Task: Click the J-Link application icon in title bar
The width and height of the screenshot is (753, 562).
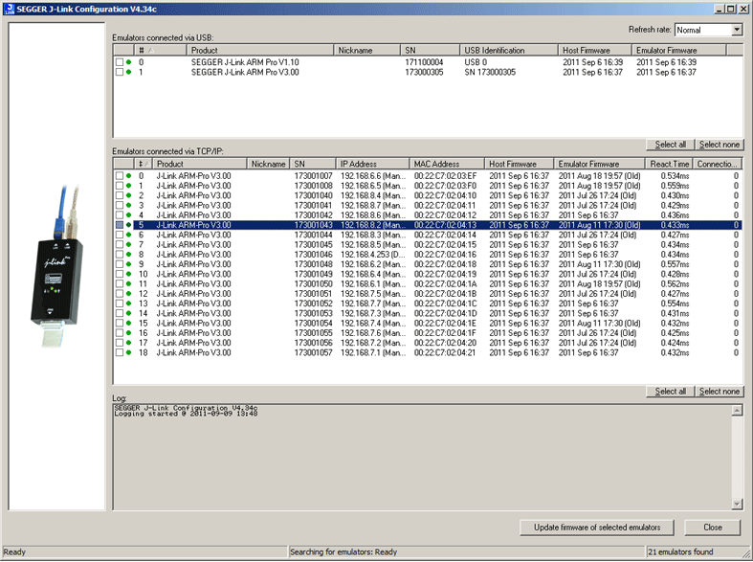Action: pos(10,9)
